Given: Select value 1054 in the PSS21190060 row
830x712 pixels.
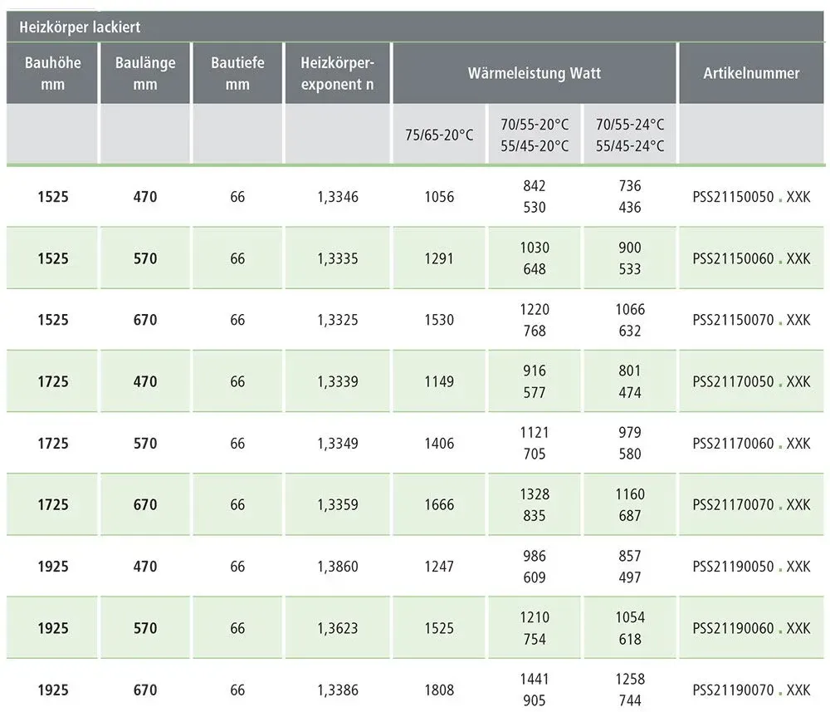Looking at the screenshot, I should pos(630,617).
